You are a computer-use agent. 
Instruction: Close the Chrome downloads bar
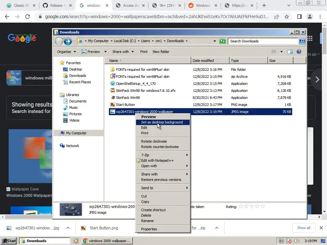[321, 228]
